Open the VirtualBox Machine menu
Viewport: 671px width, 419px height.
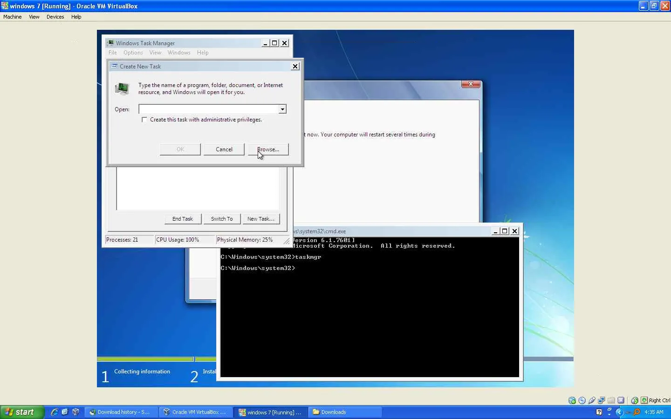pyautogui.click(x=13, y=17)
